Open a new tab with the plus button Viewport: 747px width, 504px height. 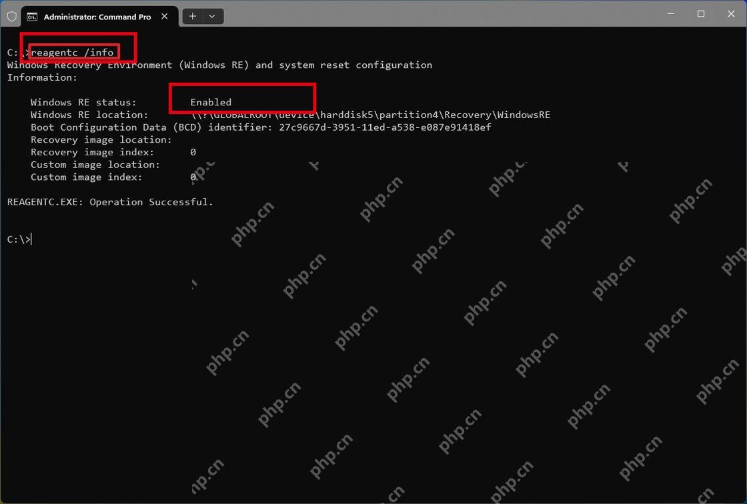click(x=193, y=17)
